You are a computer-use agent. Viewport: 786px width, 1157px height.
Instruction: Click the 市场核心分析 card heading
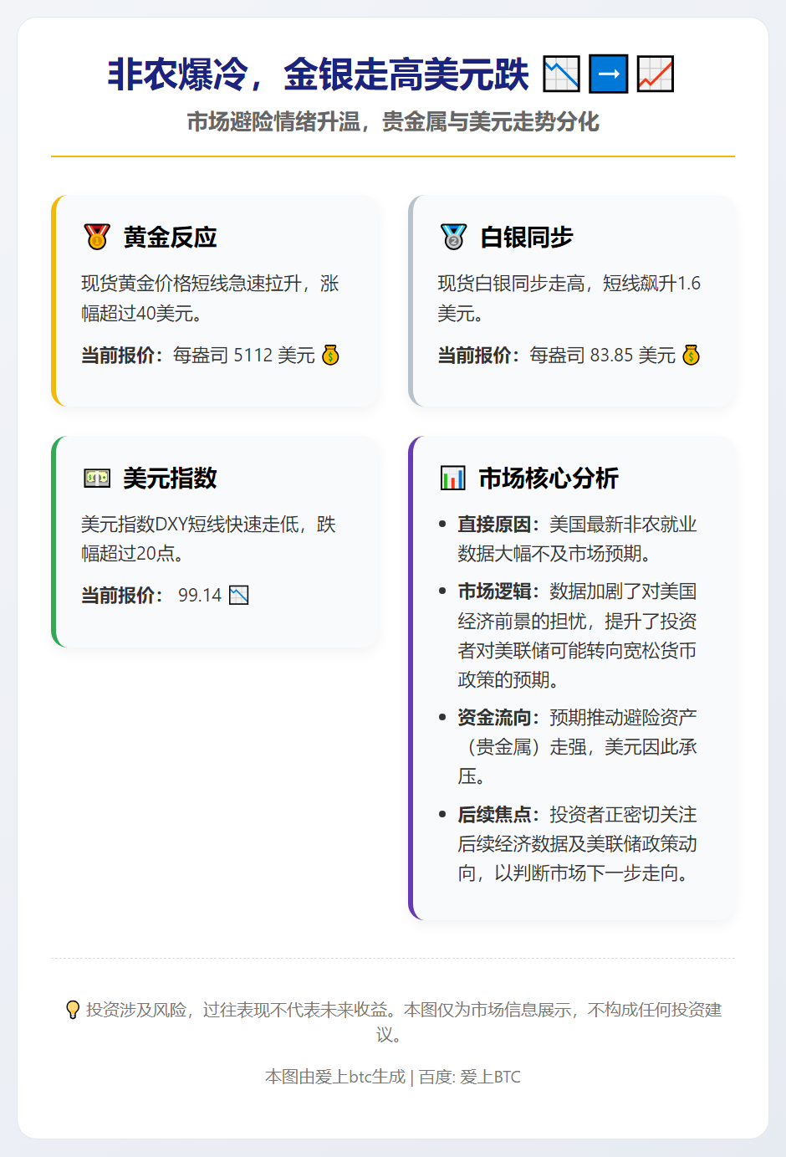point(549,478)
